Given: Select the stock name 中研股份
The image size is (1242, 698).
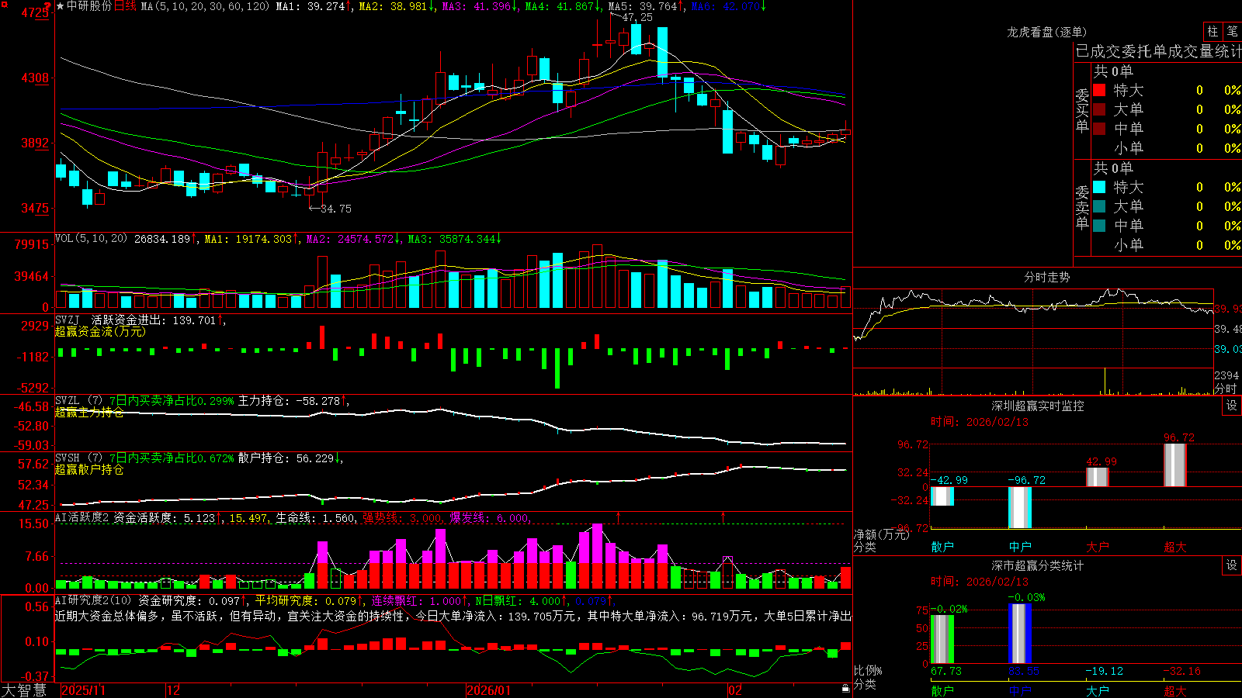Looking at the screenshot, I should [89, 6].
